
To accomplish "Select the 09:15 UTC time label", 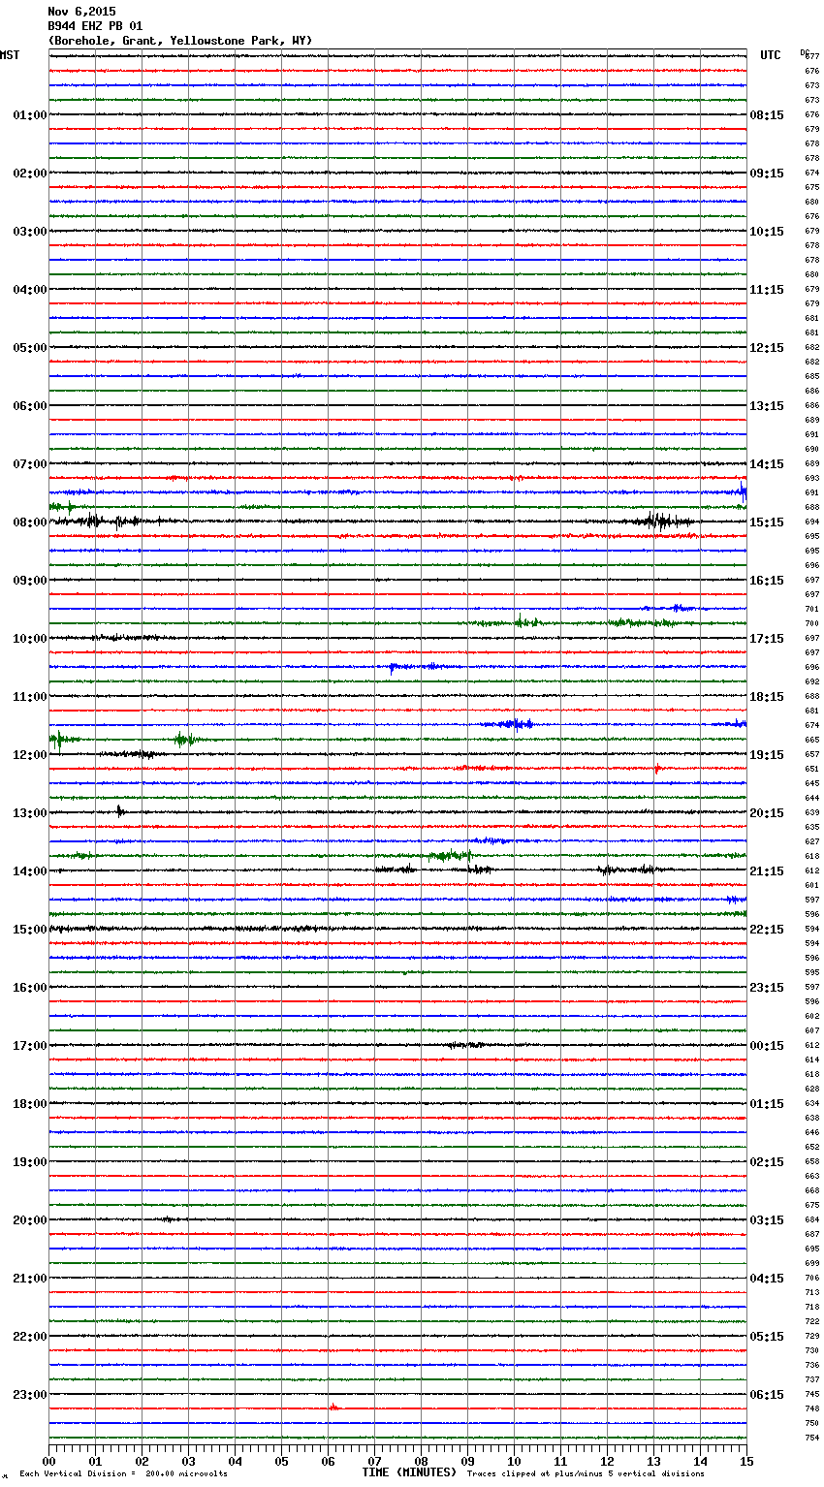I will [767, 174].
